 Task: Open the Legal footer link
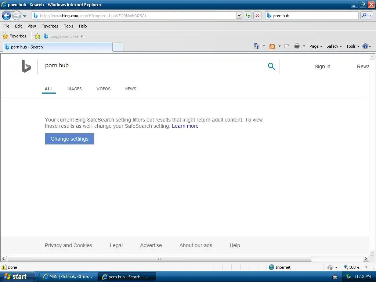coord(116,245)
